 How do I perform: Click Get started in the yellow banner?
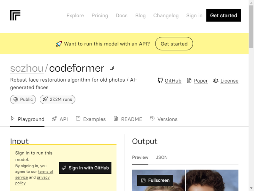click(x=174, y=44)
